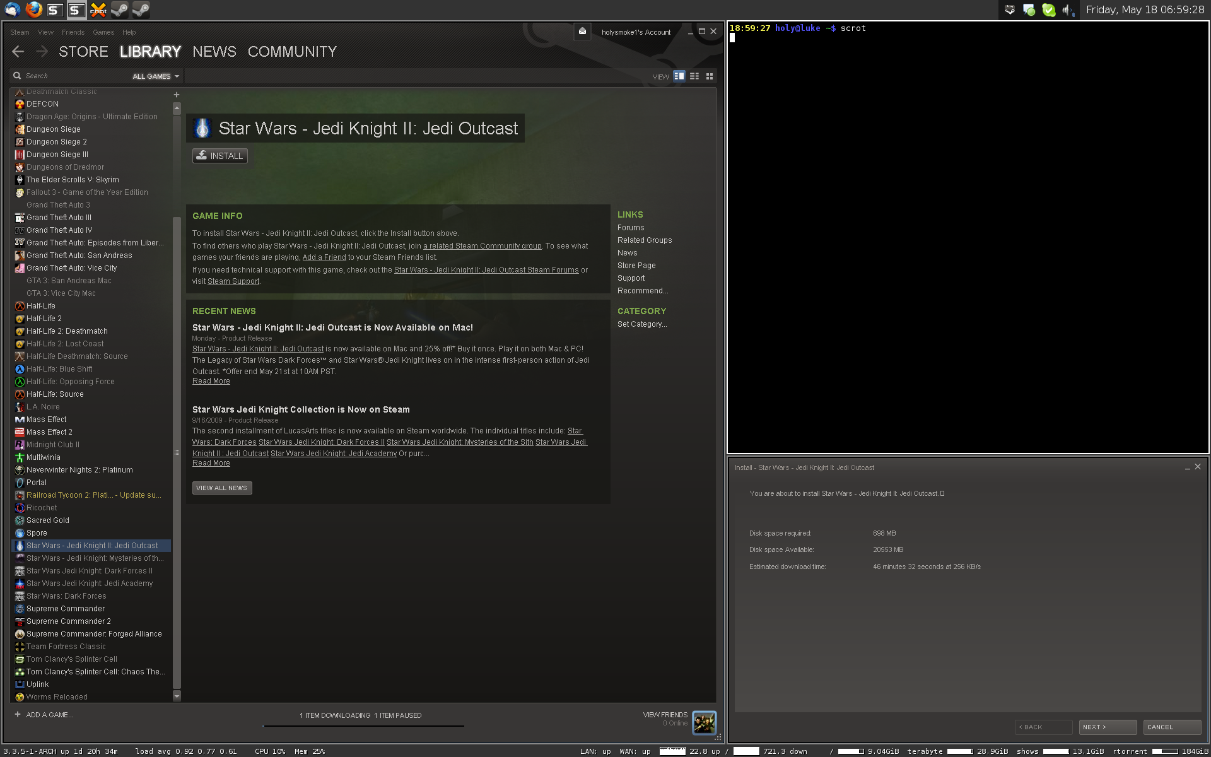1211x757 pixels.
Task: Switch to grid view mode
Action: point(710,76)
